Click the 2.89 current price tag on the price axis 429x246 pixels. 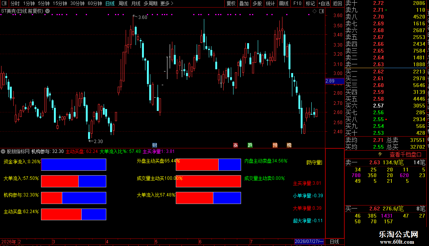pos(334,81)
